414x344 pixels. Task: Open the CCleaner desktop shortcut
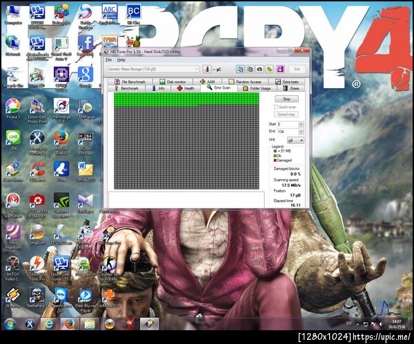point(37,172)
